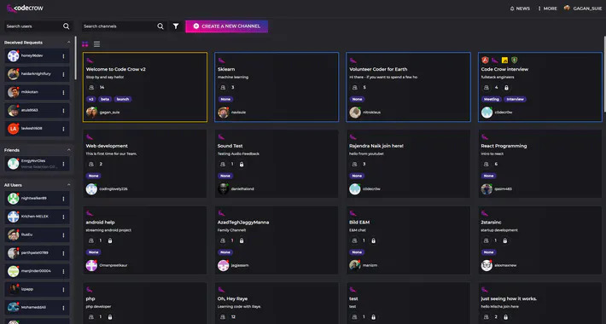Click the Meeting tag on Code Crow interview

pos(492,99)
